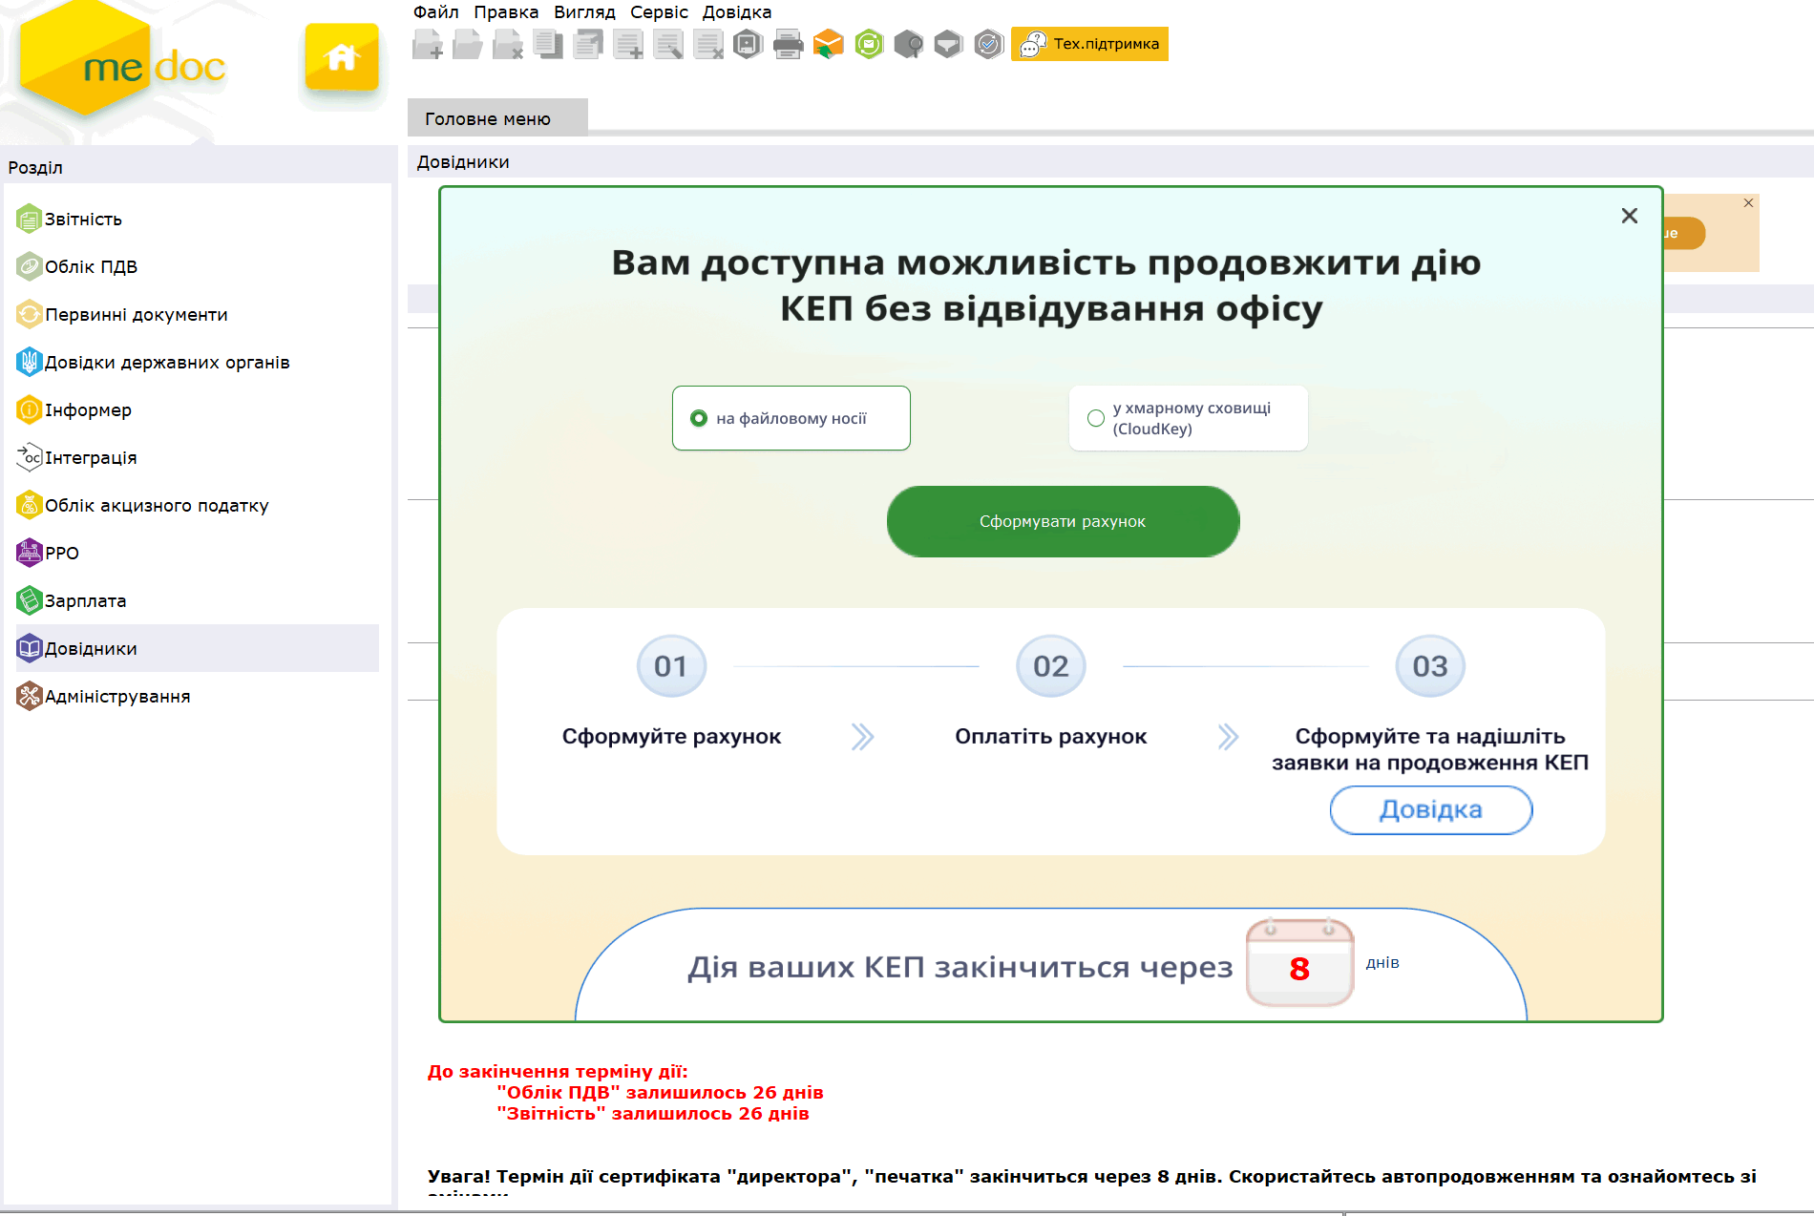Viewport: 1814px width, 1216px height.
Task: Click the funnel filter hexagon icon
Action: click(x=948, y=44)
